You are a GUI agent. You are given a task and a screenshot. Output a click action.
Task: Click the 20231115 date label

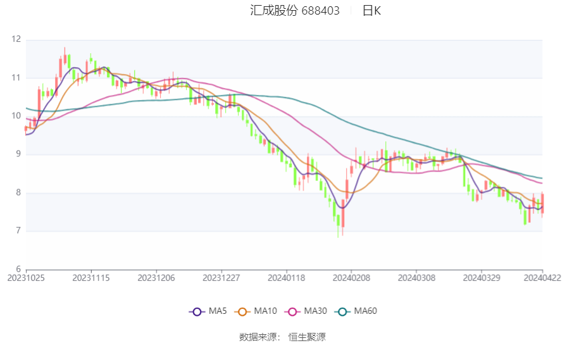tap(91, 277)
